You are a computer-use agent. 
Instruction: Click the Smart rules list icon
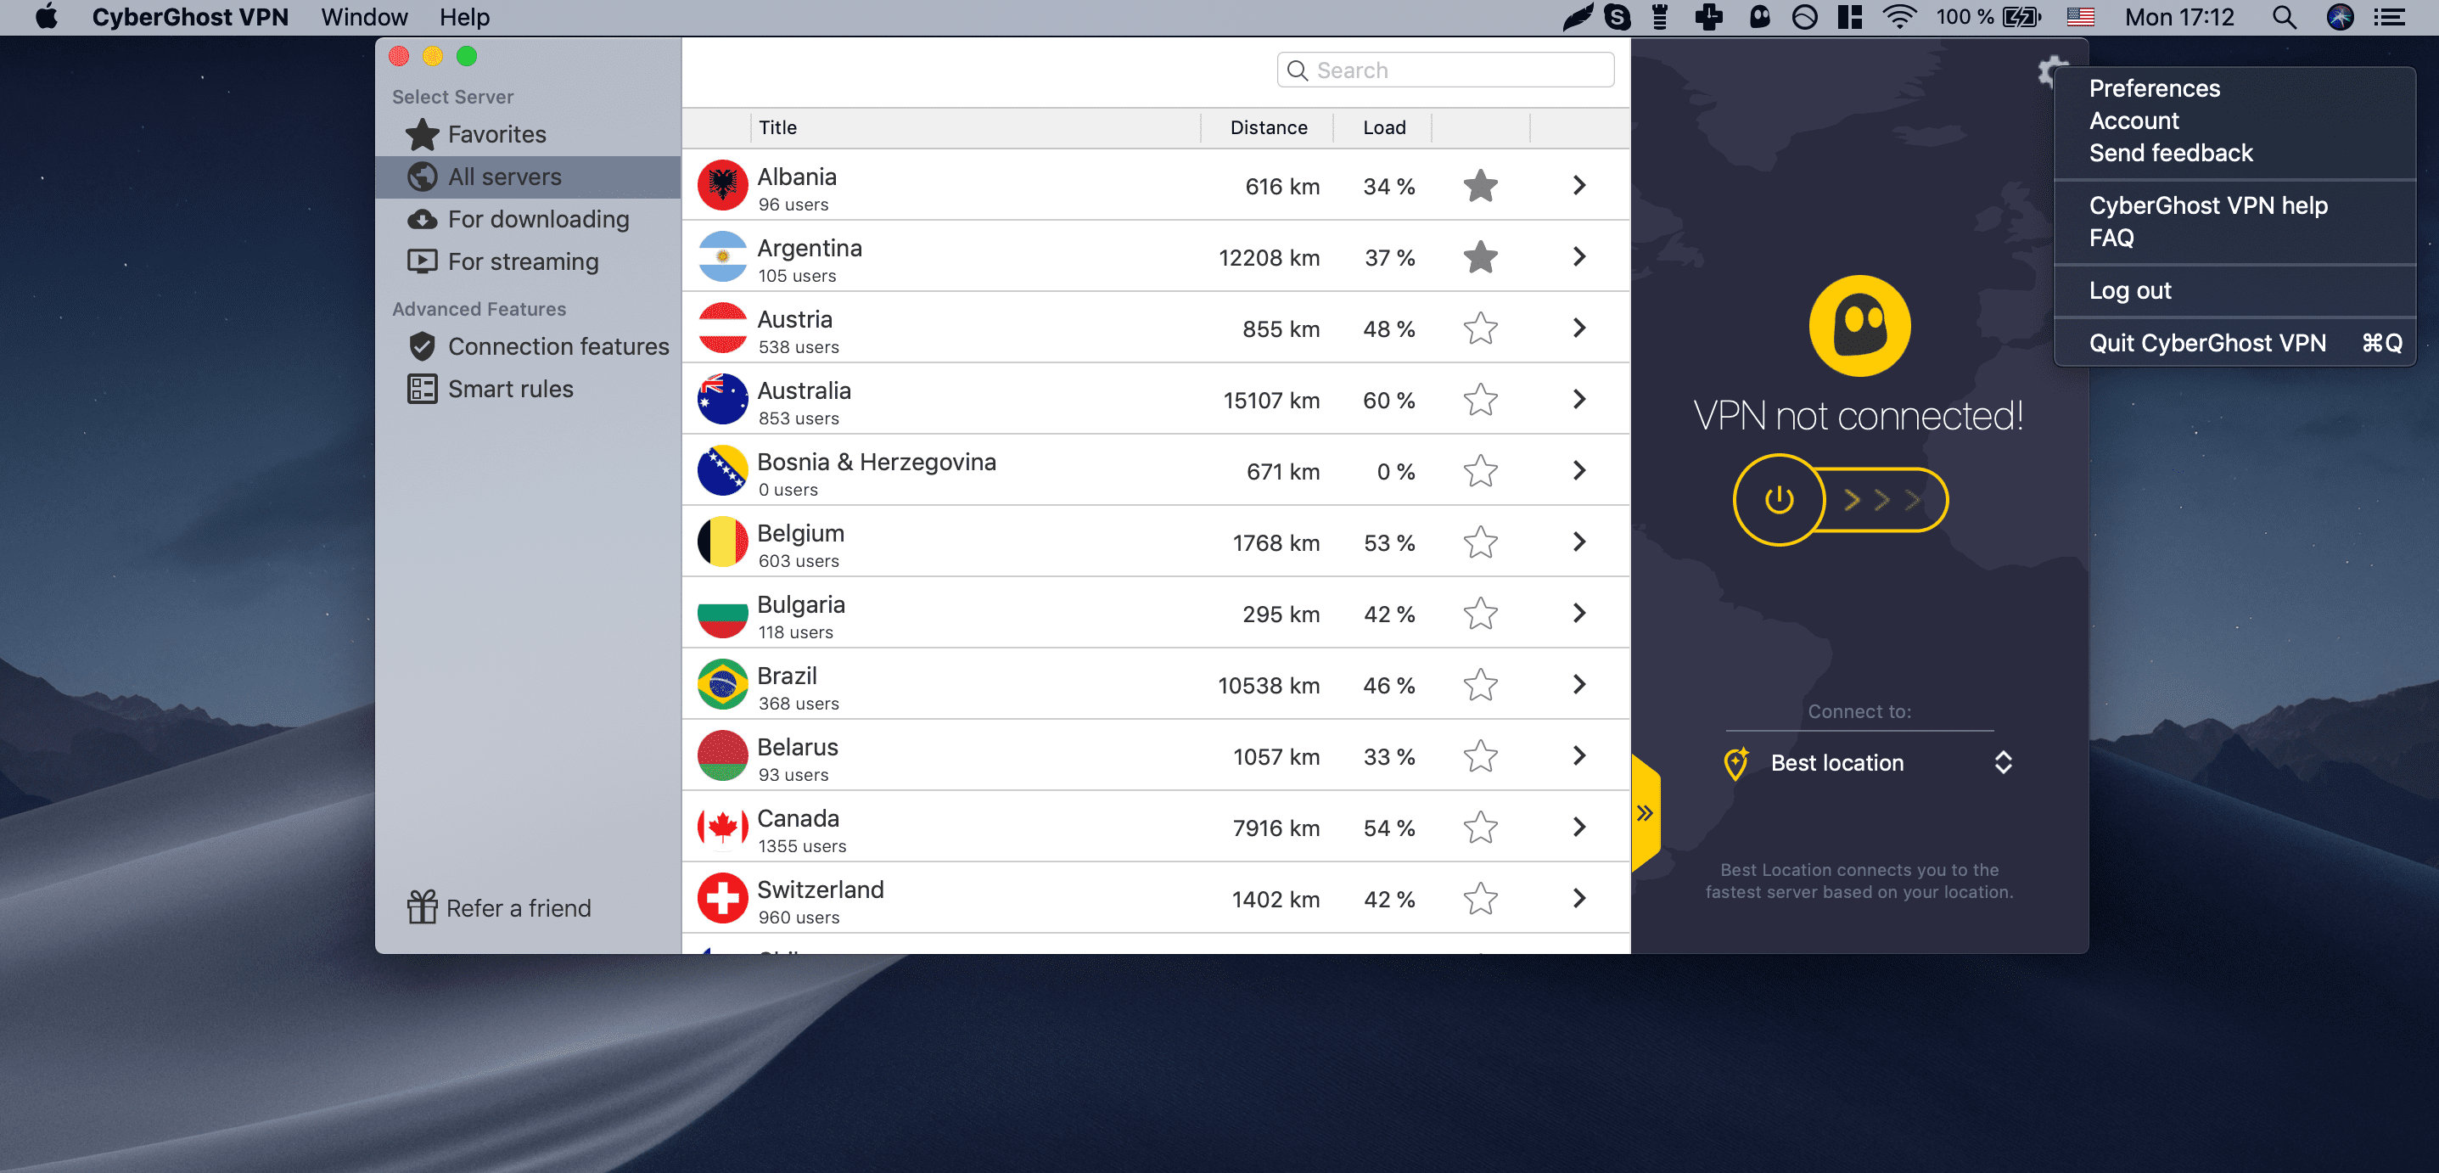point(423,389)
